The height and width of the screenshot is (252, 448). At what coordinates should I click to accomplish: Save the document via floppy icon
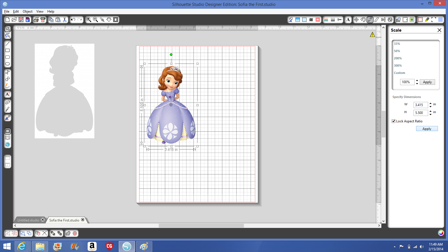(x=21, y=20)
